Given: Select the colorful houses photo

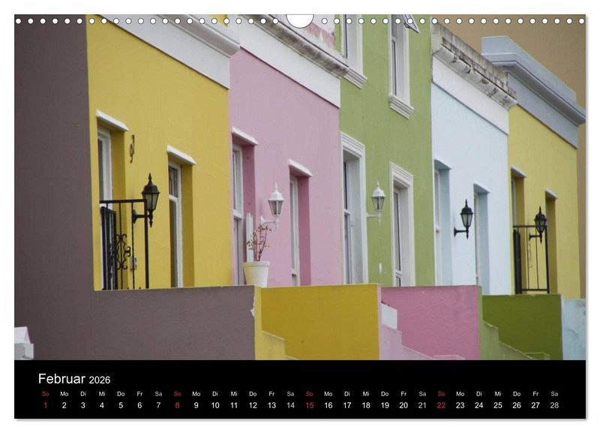Looking at the screenshot, I should pyautogui.click(x=300, y=187).
